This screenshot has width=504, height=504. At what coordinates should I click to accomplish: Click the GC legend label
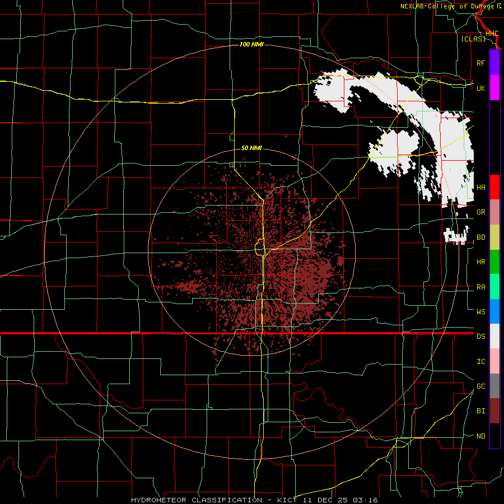pyautogui.click(x=480, y=386)
